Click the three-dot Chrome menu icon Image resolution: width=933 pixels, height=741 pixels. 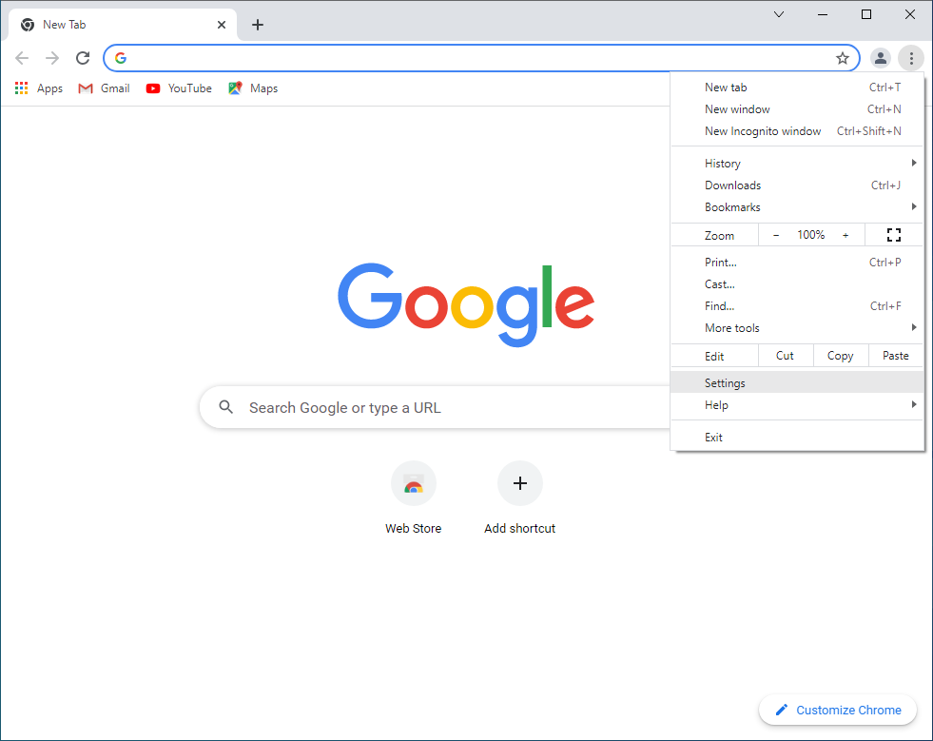[x=910, y=58]
